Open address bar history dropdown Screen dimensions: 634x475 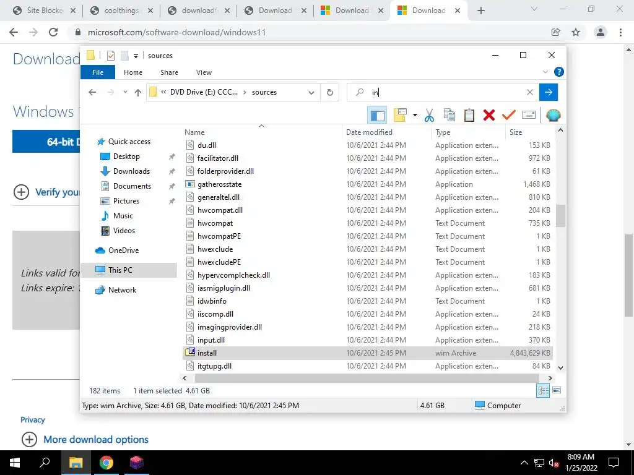[x=311, y=93]
